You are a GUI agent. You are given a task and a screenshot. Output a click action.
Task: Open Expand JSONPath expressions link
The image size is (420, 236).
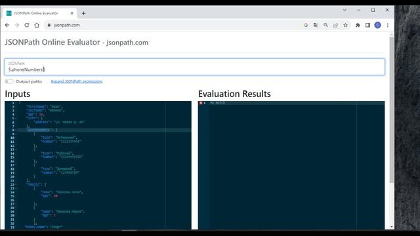tap(77, 81)
